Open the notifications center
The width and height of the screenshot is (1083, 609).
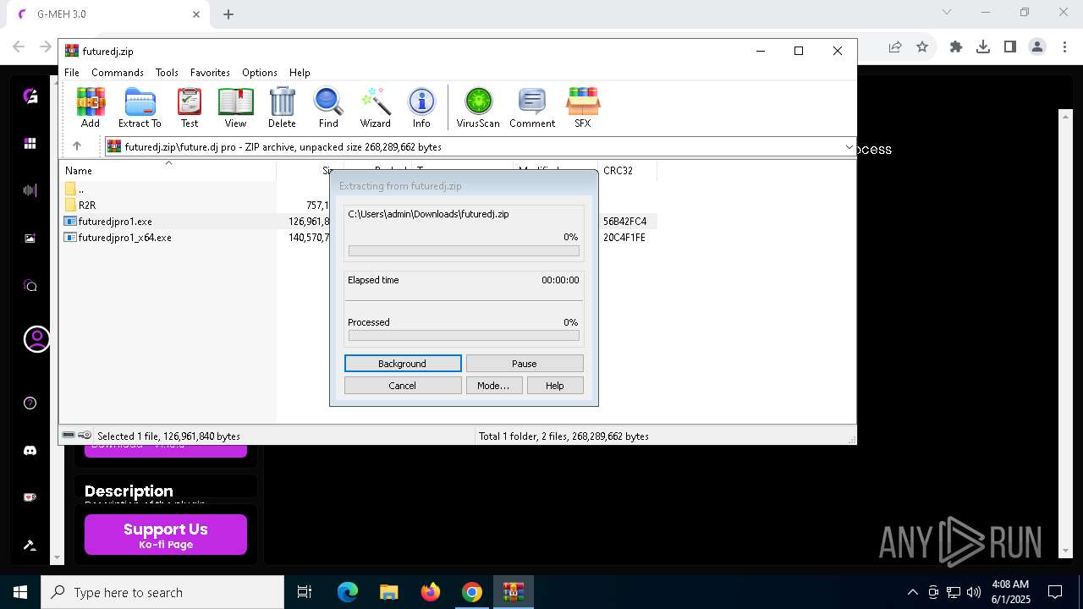click(x=1055, y=592)
